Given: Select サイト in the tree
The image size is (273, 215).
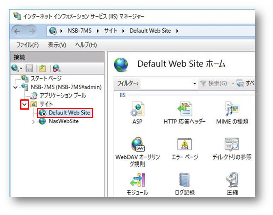Looking at the screenshot, I should coord(46,104).
